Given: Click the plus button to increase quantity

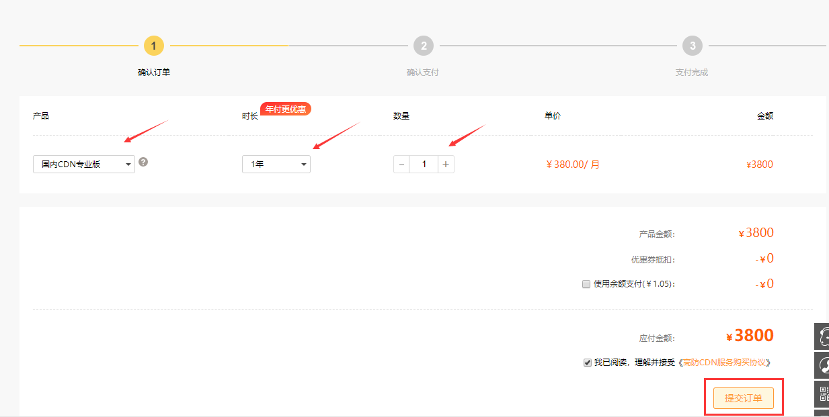Looking at the screenshot, I should pyautogui.click(x=446, y=165).
